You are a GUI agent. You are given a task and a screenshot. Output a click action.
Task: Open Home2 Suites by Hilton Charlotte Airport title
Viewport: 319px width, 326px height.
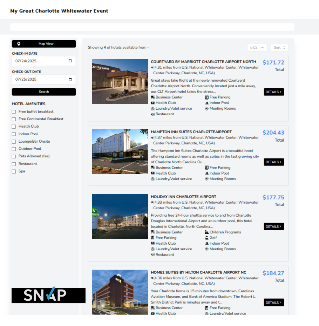coord(198,272)
